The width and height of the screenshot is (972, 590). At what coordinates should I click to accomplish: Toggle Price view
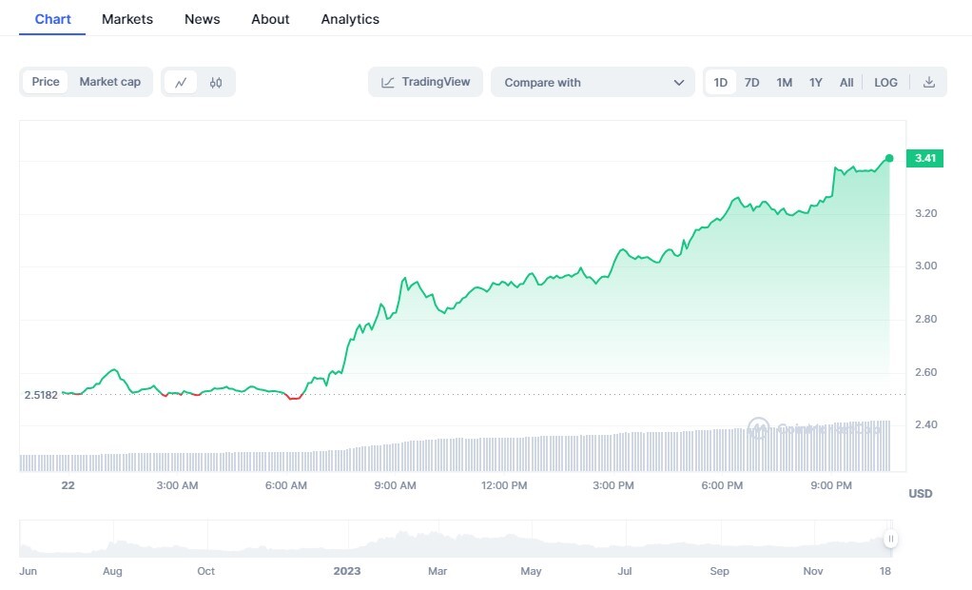point(46,82)
